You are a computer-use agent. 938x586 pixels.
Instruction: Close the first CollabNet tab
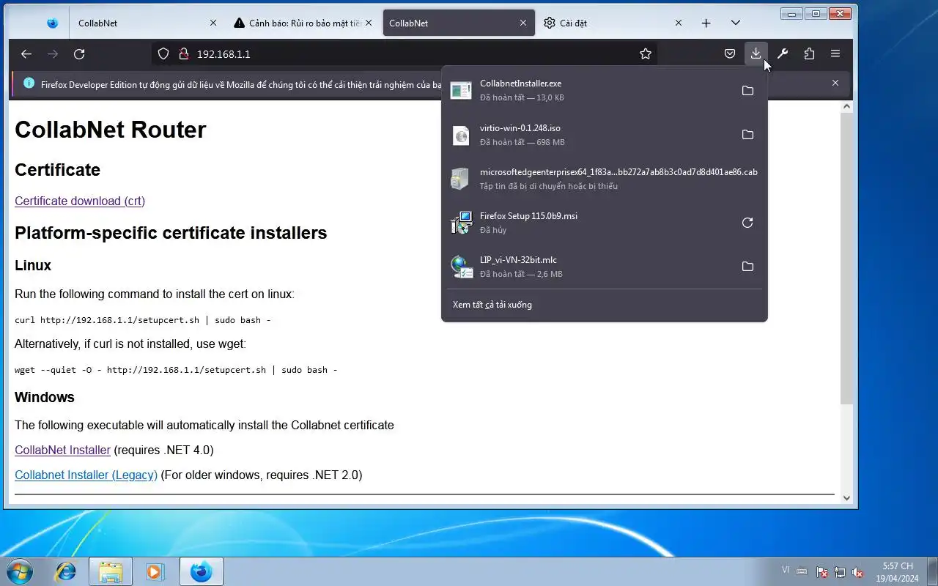pyautogui.click(x=213, y=23)
